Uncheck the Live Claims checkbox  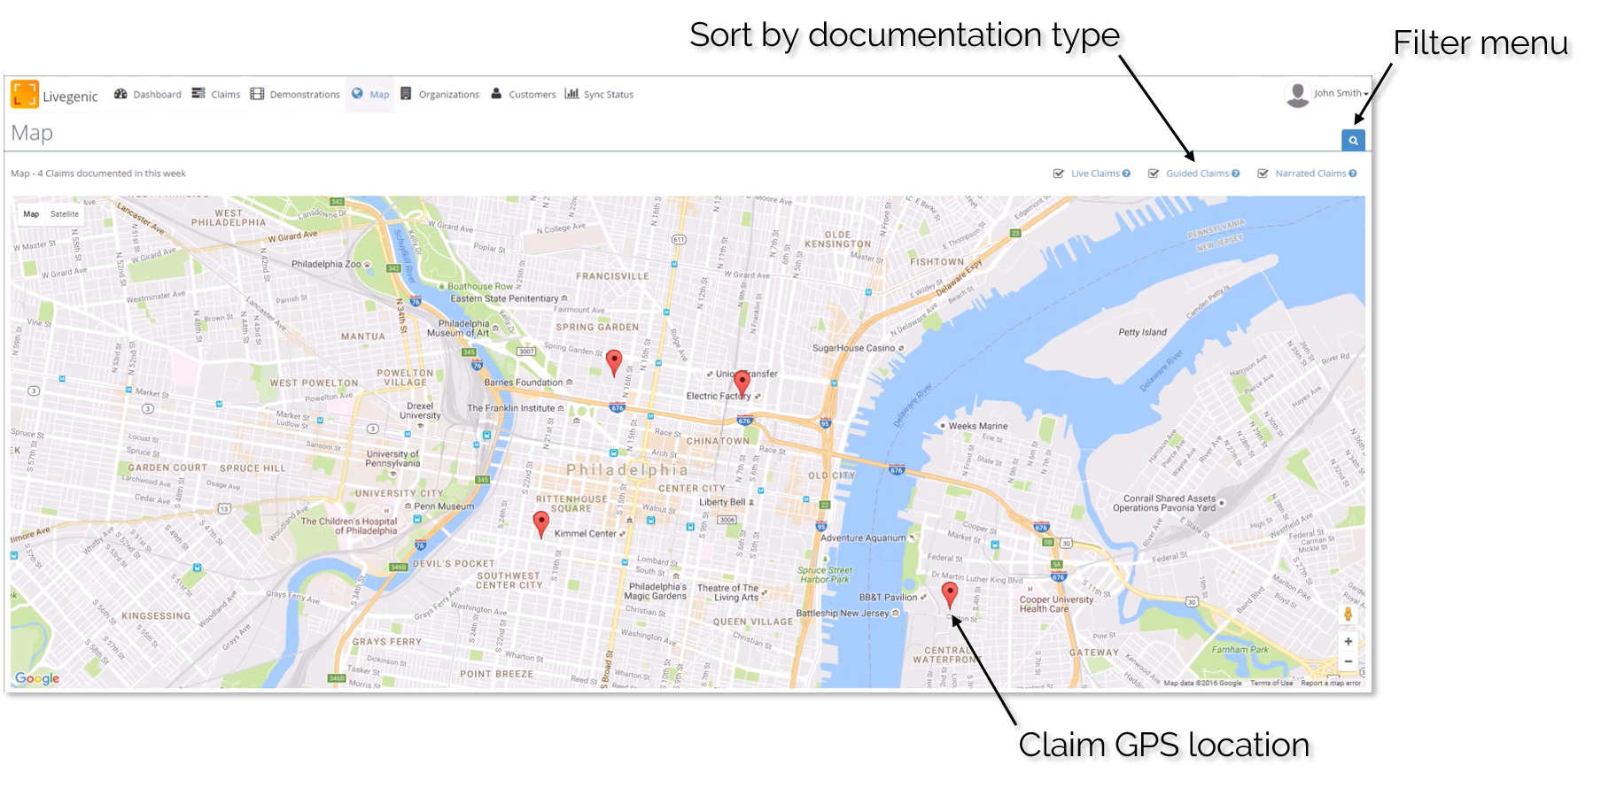1058,174
